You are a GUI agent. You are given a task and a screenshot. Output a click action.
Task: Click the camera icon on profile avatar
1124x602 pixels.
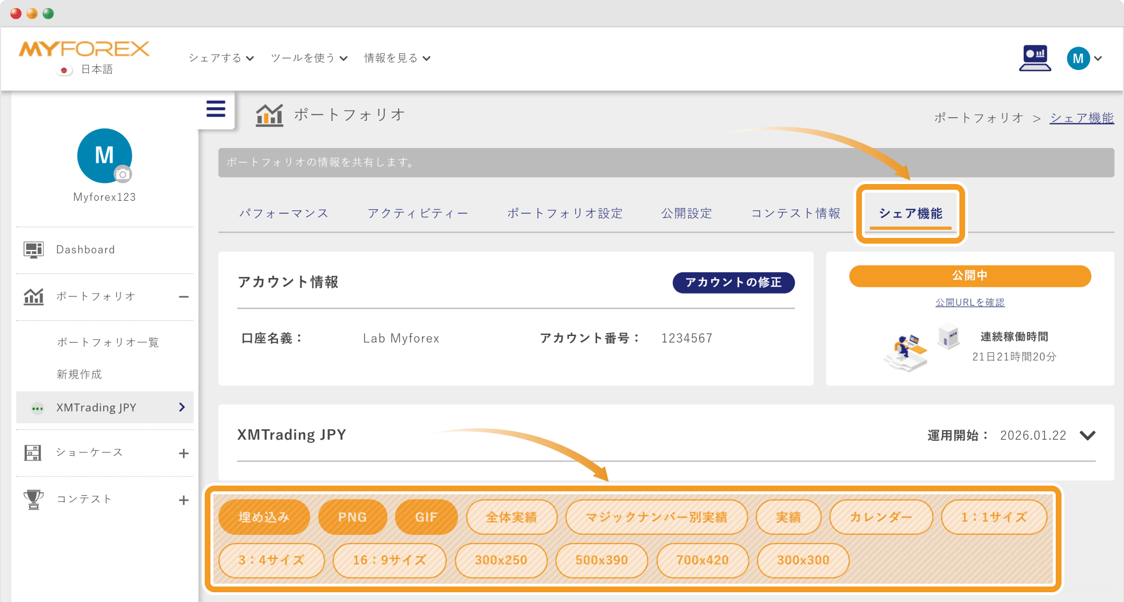click(122, 174)
